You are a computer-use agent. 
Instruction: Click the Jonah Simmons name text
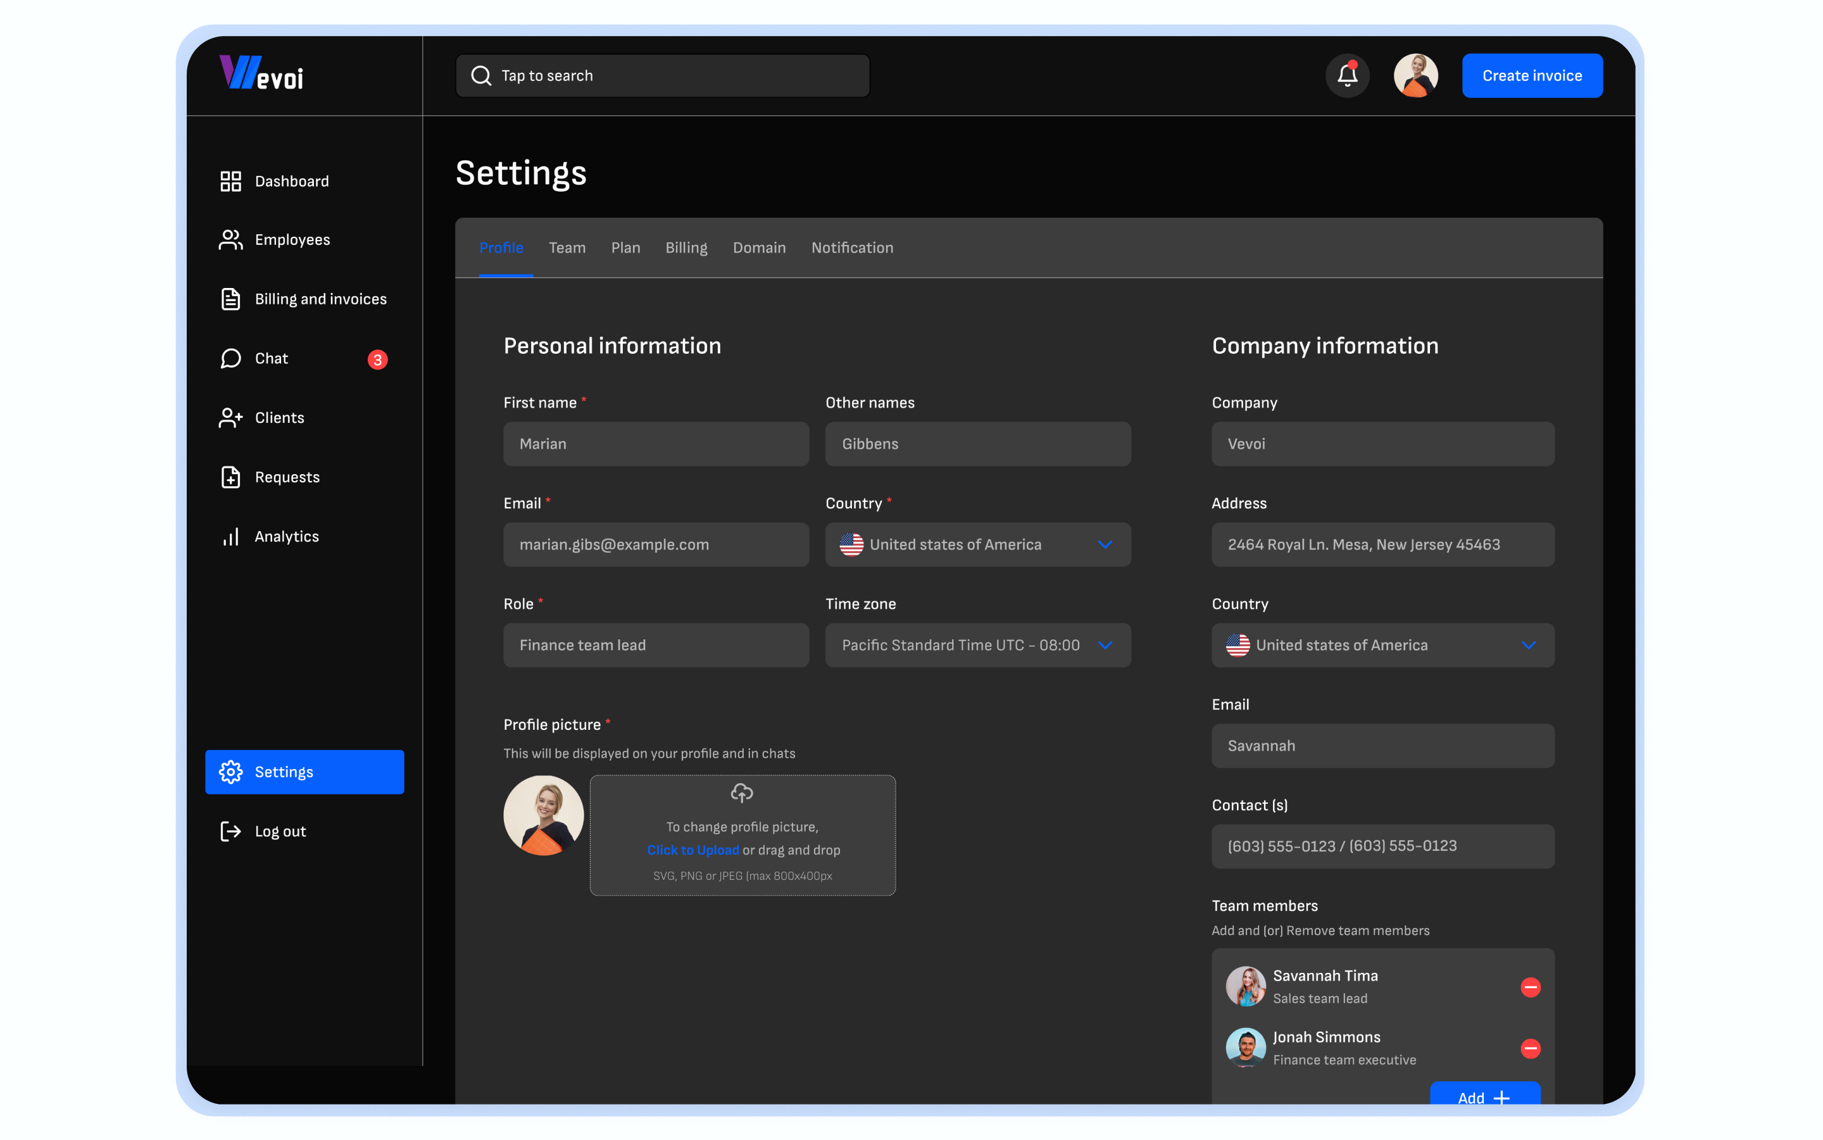(1326, 1037)
